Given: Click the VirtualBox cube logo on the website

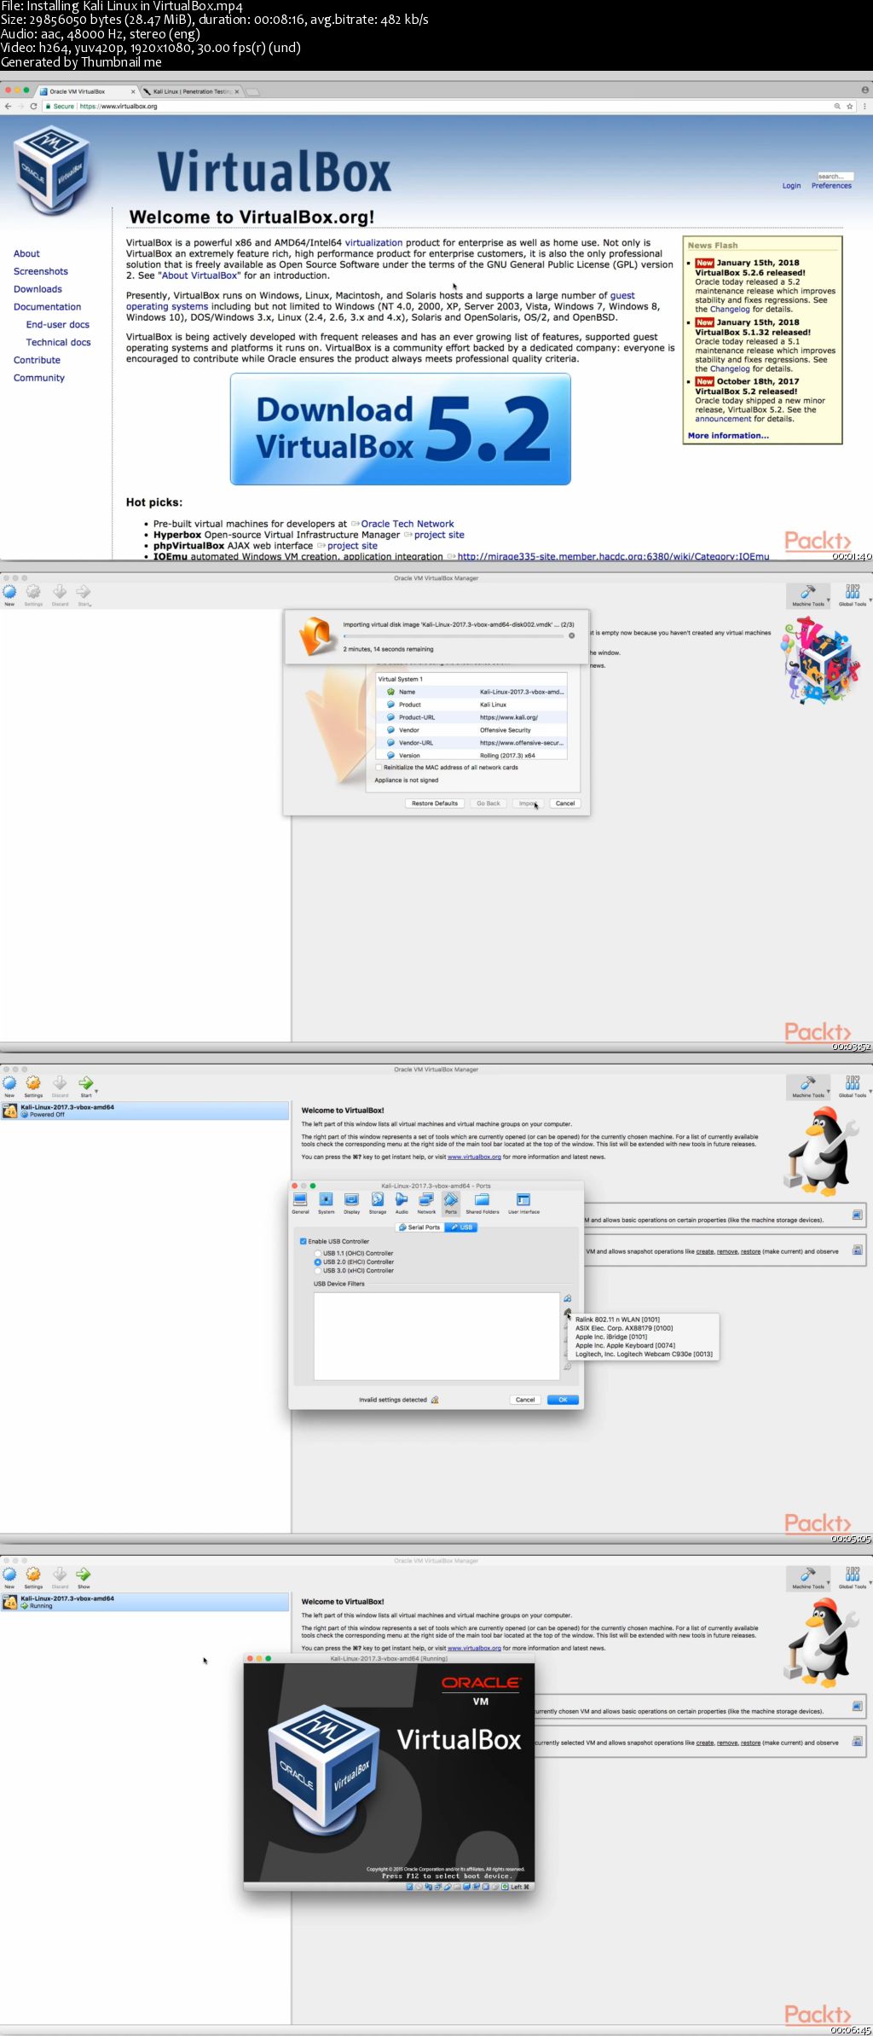Looking at the screenshot, I should tap(52, 170).
